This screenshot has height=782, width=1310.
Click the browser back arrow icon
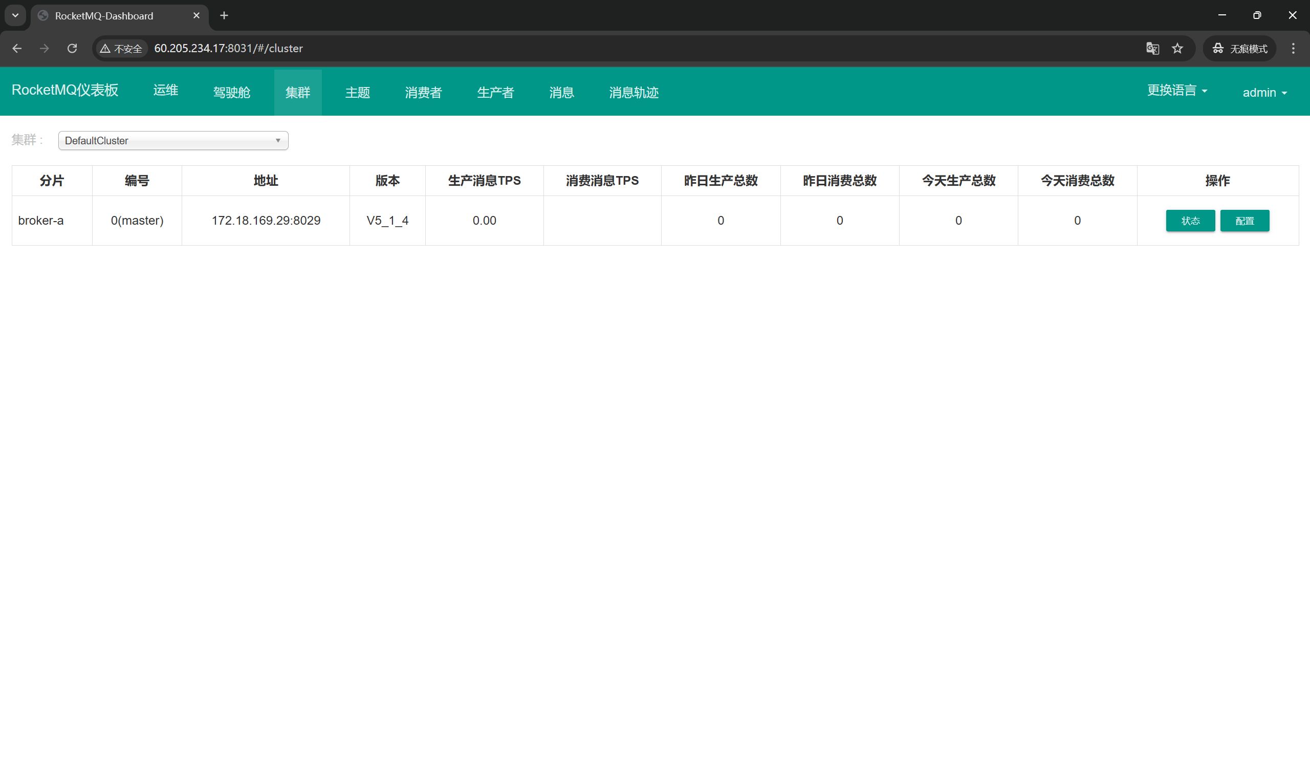click(x=17, y=49)
